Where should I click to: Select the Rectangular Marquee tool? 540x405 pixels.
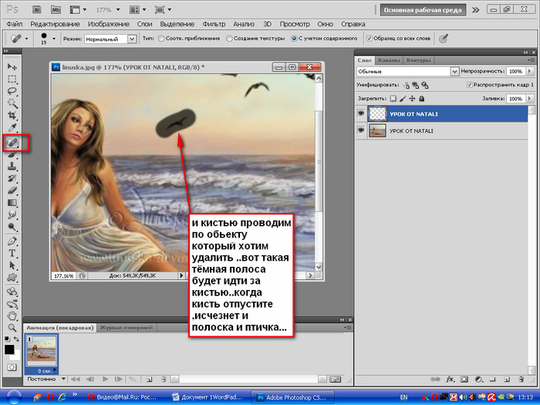[x=12, y=79]
